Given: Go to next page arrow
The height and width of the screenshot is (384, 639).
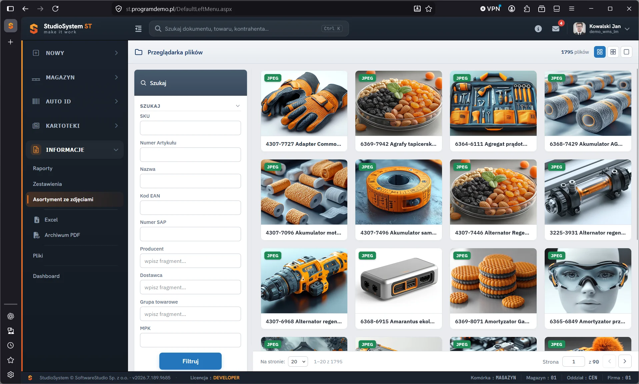Looking at the screenshot, I should coord(625,361).
